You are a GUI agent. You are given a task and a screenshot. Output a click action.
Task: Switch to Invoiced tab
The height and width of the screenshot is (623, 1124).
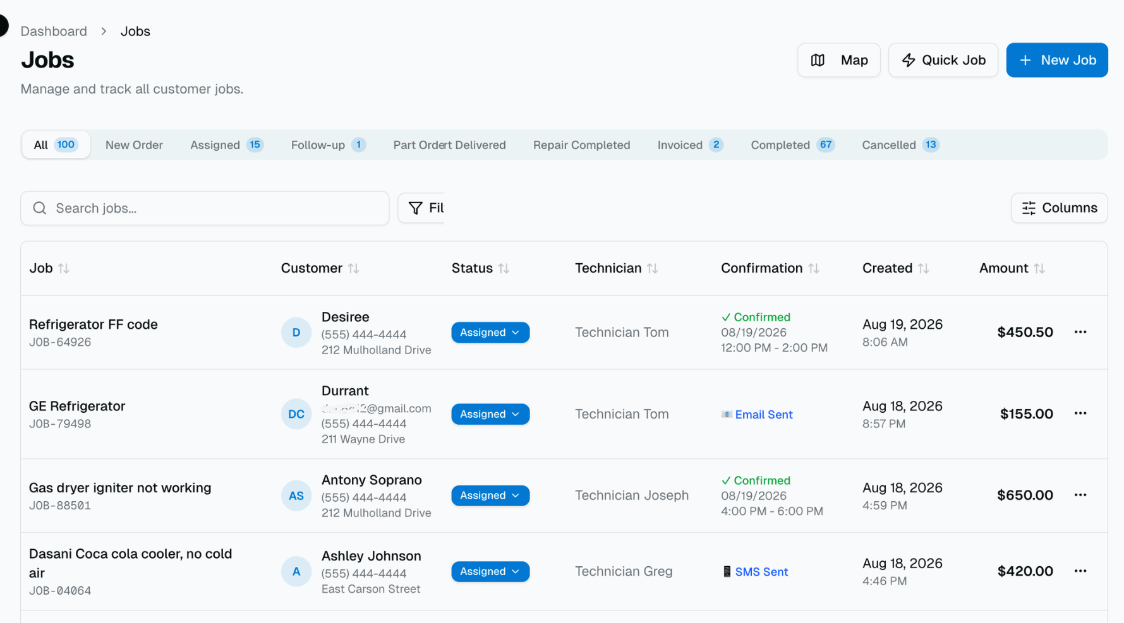(689, 145)
